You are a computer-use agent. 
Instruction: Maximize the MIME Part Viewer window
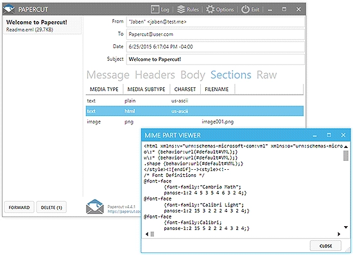pos(329,135)
